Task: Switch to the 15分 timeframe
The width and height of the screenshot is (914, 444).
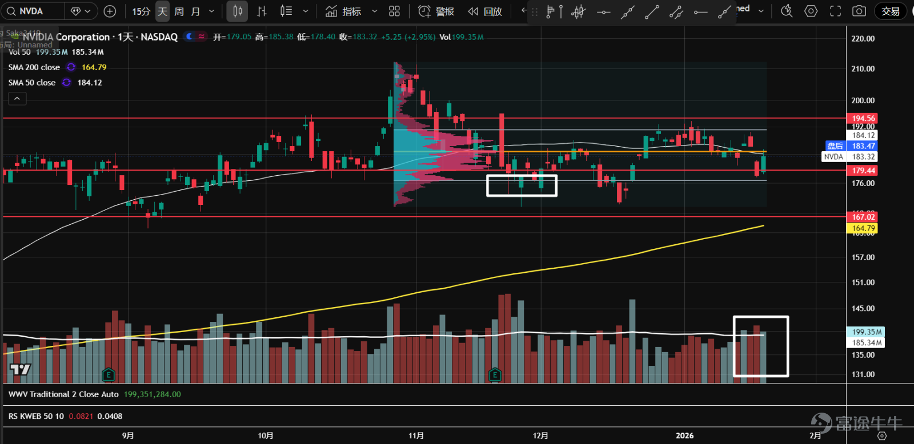Action: pos(141,11)
